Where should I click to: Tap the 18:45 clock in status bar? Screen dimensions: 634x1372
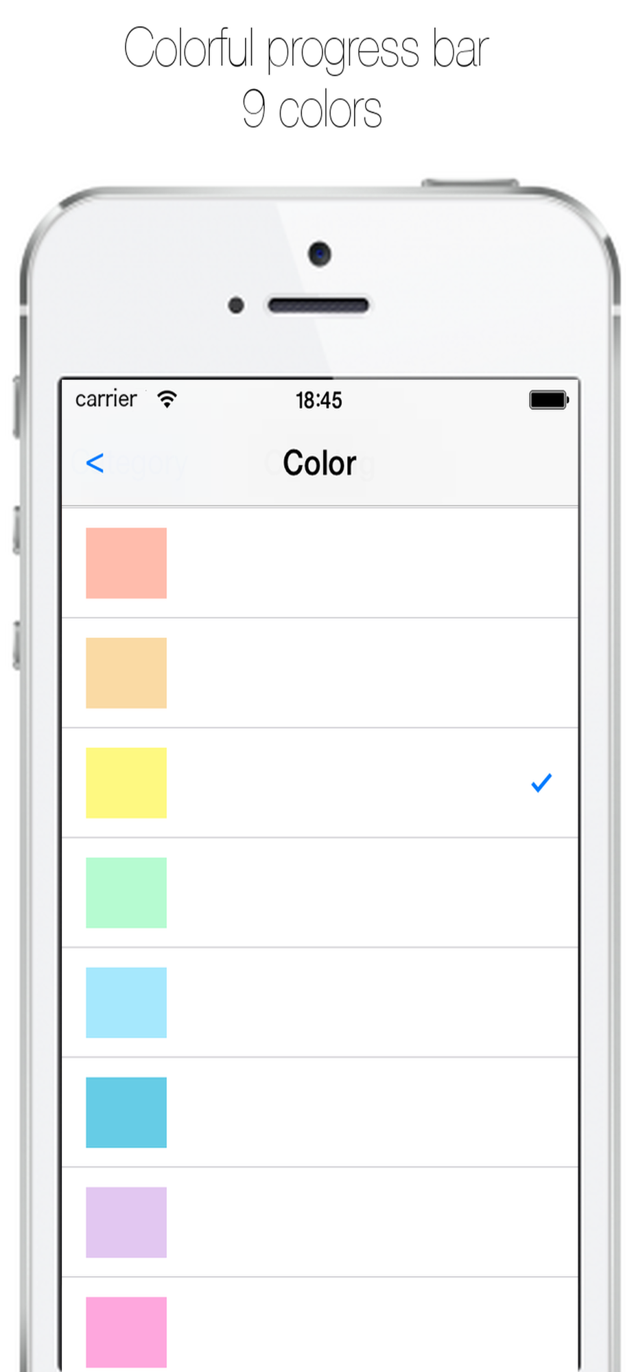point(318,400)
